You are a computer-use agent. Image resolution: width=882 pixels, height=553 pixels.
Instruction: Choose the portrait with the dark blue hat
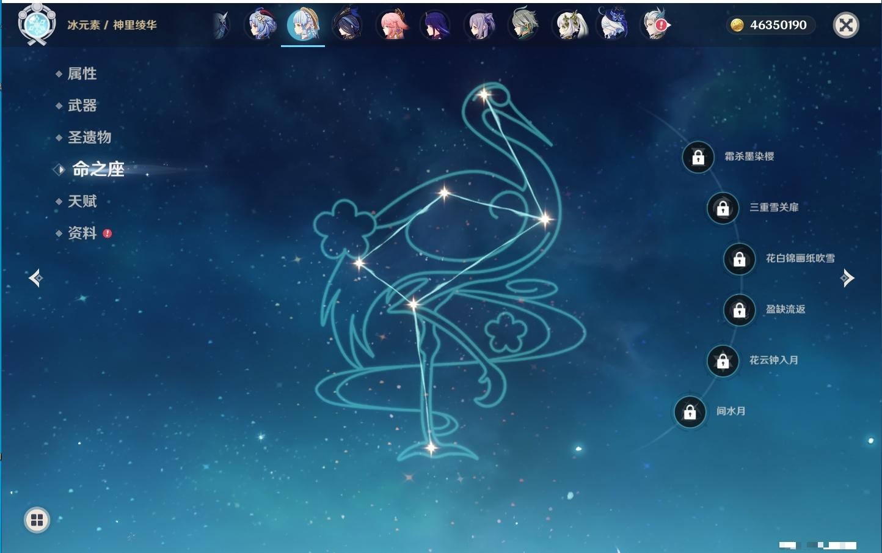pos(613,25)
